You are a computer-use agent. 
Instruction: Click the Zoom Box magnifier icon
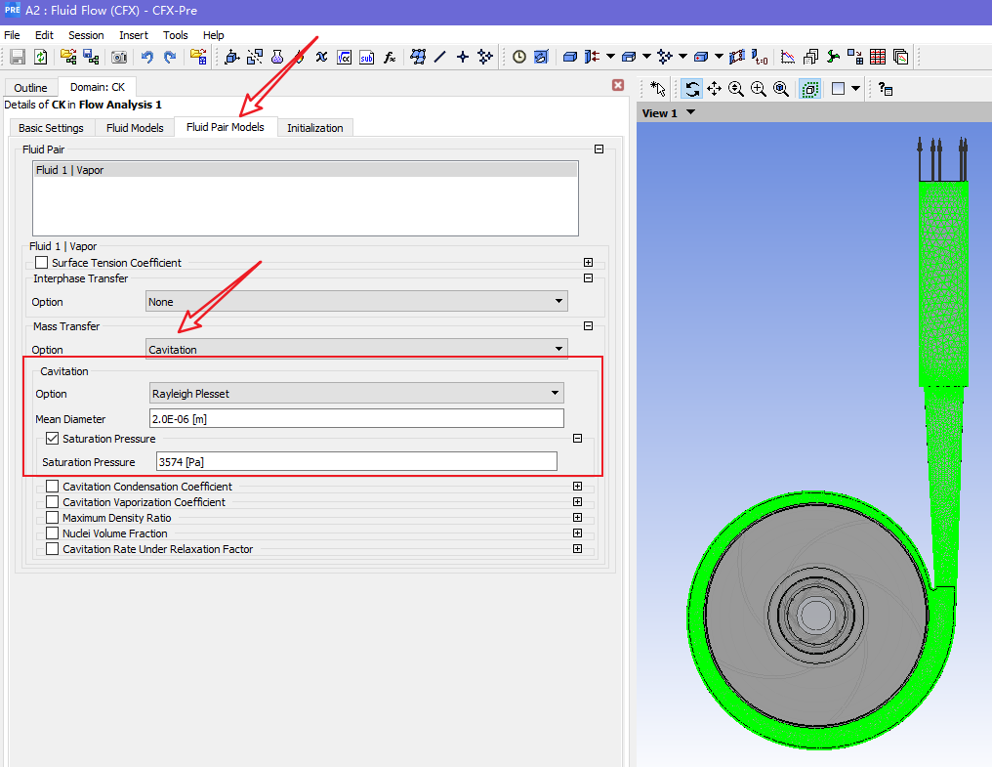[759, 89]
